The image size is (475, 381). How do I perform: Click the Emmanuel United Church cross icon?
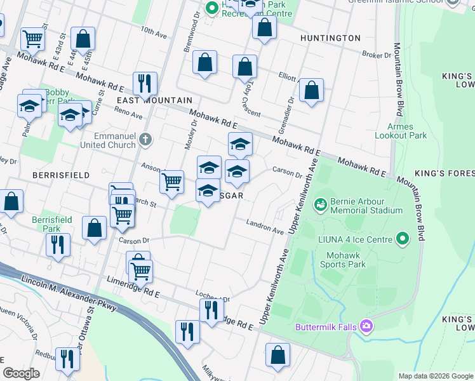145,140
